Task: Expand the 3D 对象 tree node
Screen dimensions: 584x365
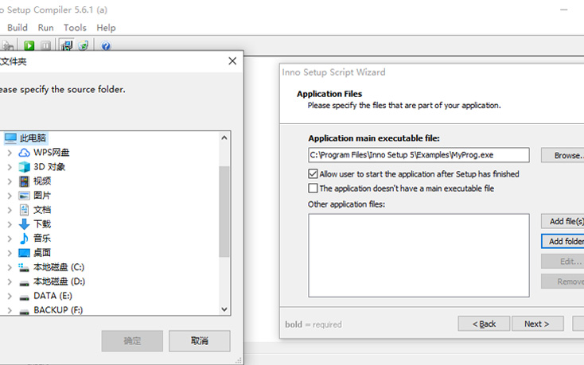Action: 10,167
